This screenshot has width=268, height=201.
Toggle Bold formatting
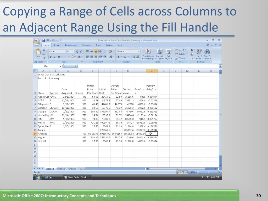(x=51, y=57)
